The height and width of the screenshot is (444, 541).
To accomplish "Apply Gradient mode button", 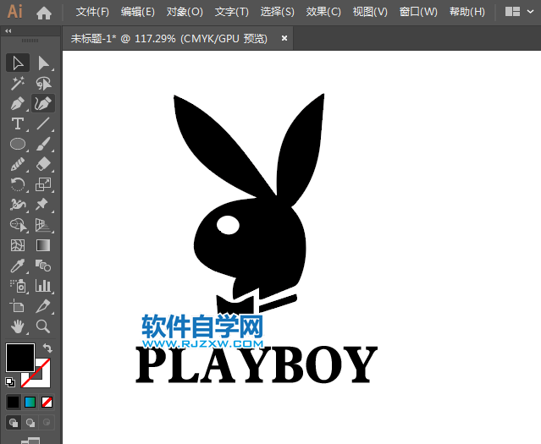I will (x=30, y=403).
